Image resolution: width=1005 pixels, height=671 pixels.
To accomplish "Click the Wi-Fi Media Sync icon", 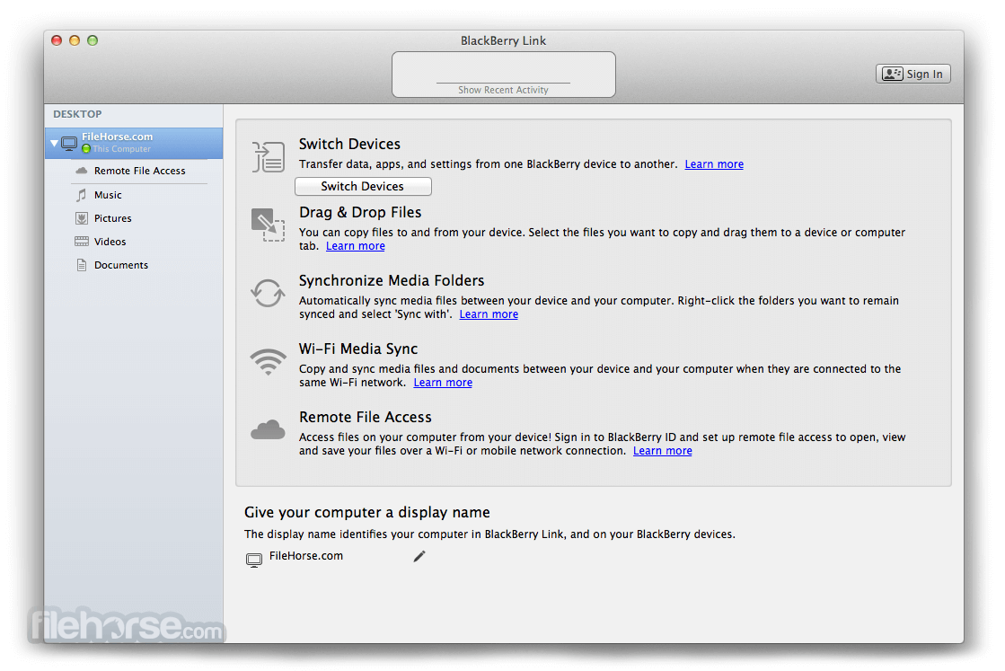I will point(268,361).
